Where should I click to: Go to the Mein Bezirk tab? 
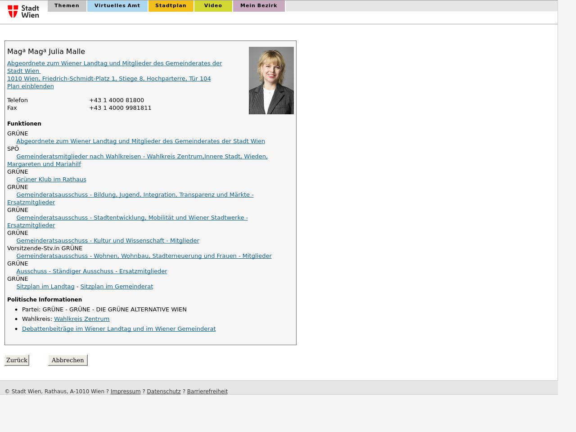click(258, 6)
